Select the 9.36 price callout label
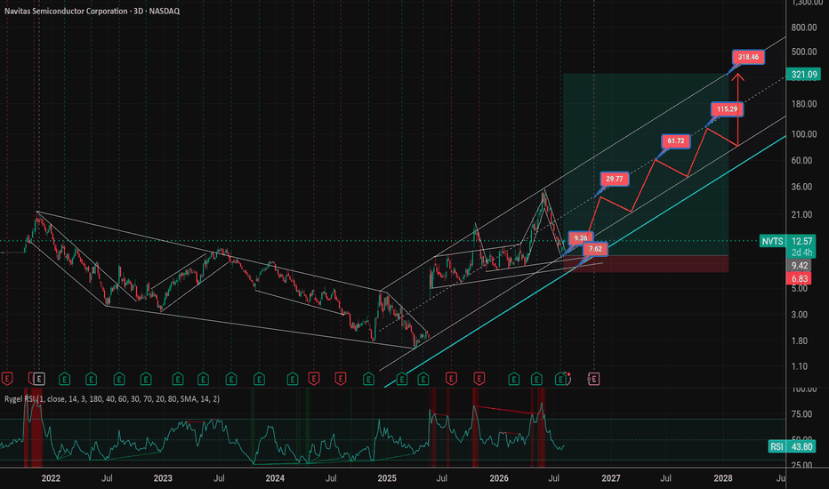This screenshot has width=829, height=489. (581, 238)
